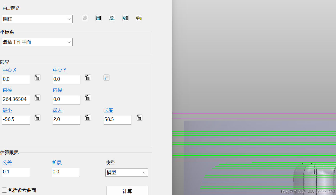The height and width of the screenshot is (195, 336).
Task: Click the yellow key icon
Action: [139, 18]
